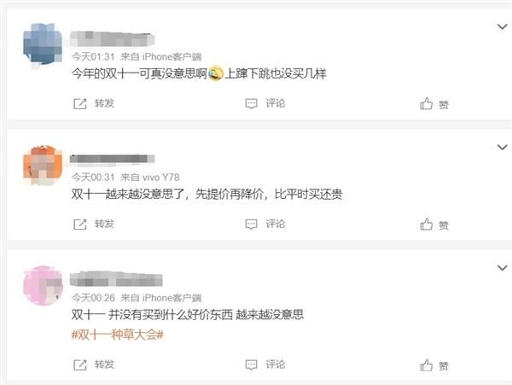Like the 01:31 post with the thumbs-up icon
The width and height of the screenshot is (512, 385).
[x=426, y=103]
